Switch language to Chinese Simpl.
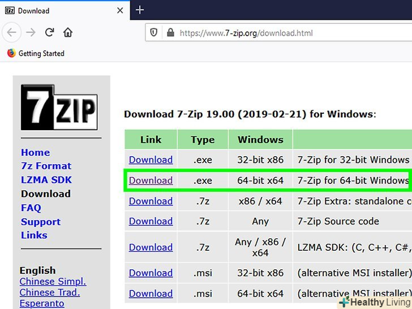The image size is (412, 309). click(x=53, y=281)
